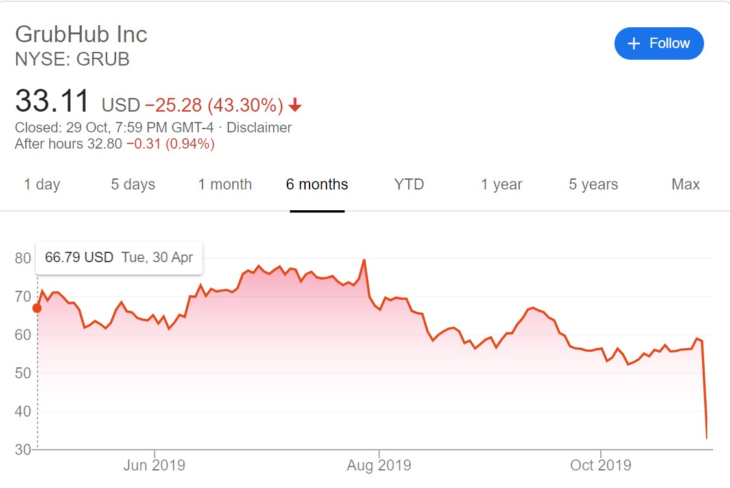730x488 pixels.
Task: Click the Follow button
Action: pos(659,43)
